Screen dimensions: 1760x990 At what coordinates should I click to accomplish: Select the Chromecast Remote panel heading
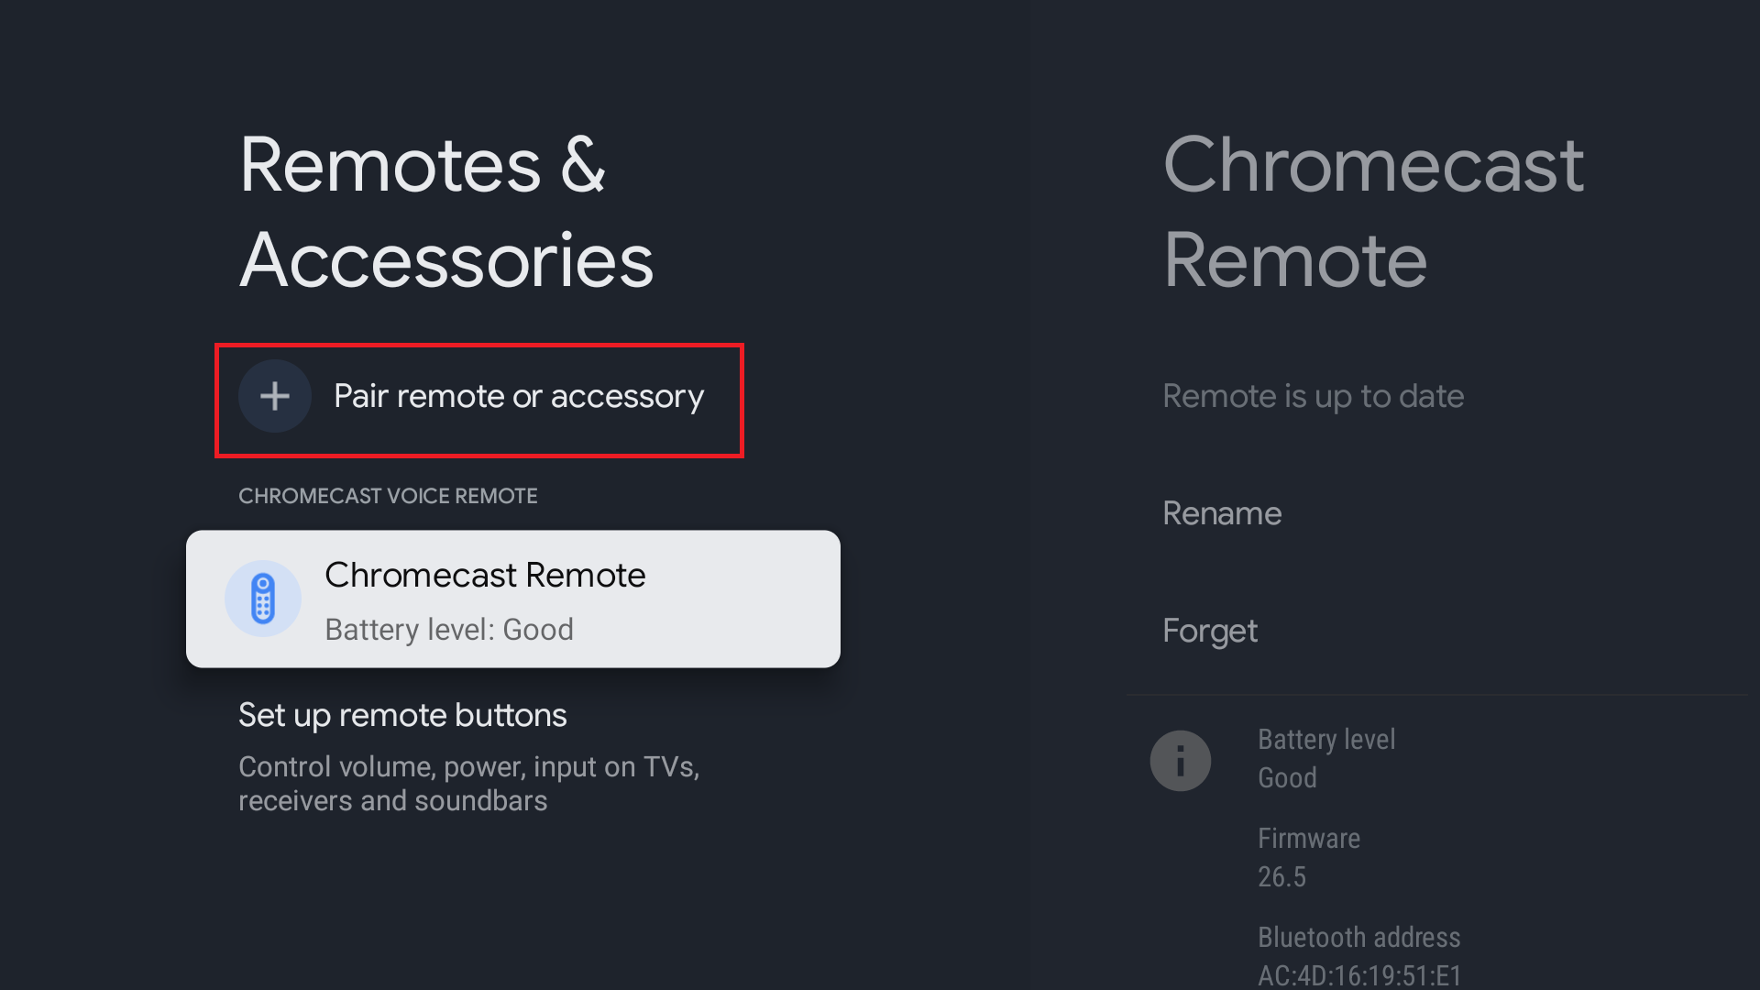click(1372, 211)
